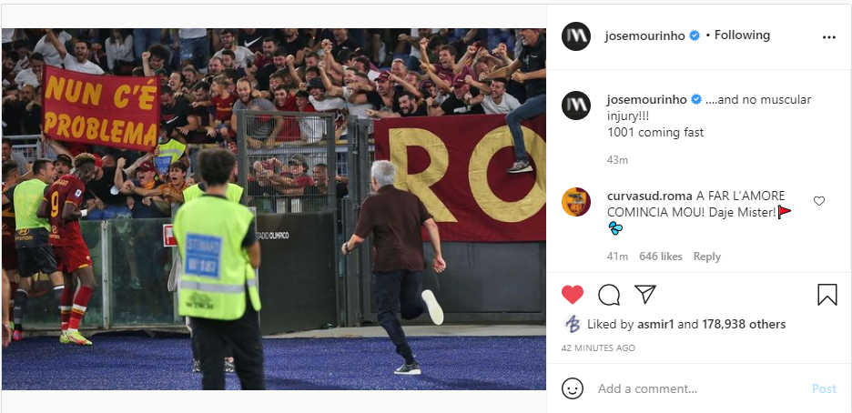Click the Post comment button
Viewport: 852px width, 413px height.
pos(824,388)
